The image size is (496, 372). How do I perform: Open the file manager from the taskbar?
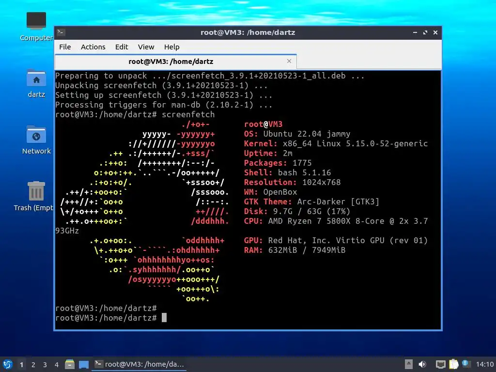[70, 364]
